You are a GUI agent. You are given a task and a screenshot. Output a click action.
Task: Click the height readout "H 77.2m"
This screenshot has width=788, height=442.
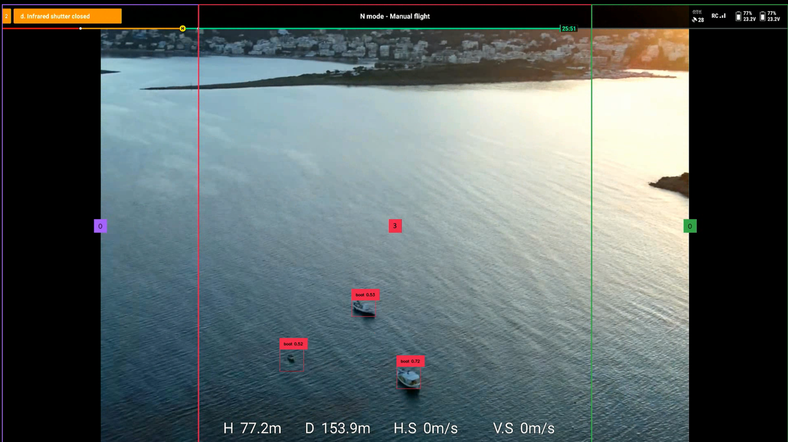pyautogui.click(x=252, y=428)
